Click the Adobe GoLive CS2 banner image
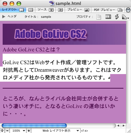The width and height of the screenshot is (131, 133). click(x=64, y=34)
